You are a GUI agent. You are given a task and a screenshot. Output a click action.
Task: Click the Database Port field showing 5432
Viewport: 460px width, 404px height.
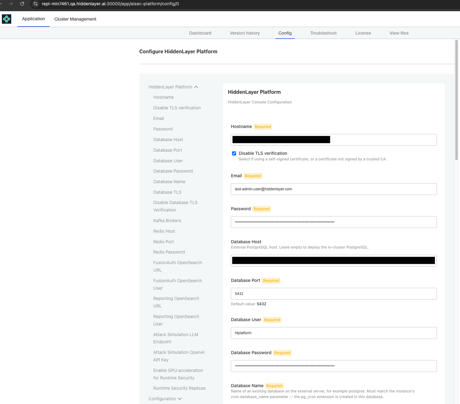click(x=334, y=294)
